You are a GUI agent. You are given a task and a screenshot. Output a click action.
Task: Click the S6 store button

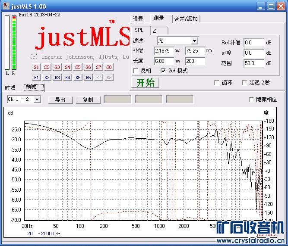coord(88,67)
